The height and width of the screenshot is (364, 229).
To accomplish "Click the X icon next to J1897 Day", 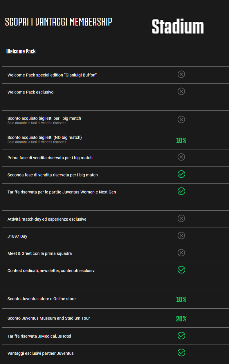I will 181,236.
